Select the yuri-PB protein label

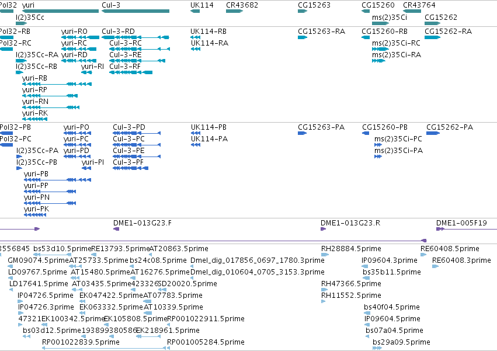pos(36,174)
